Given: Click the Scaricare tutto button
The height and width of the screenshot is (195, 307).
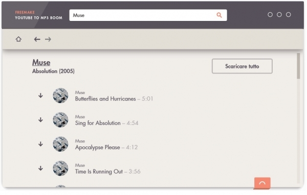Looking at the screenshot, I should click(242, 66).
